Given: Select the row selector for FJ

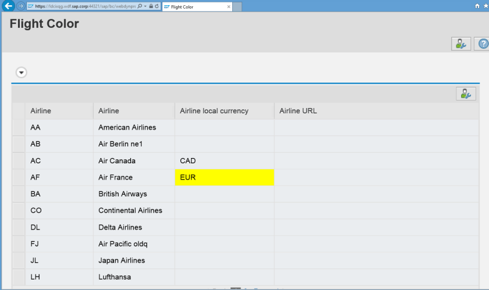Looking at the screenshot, I should coord(19,244).
